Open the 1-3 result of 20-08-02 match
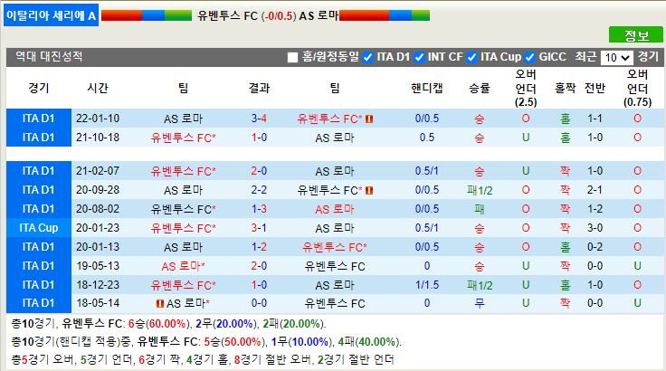This screenshot has width=666, height=371. [259, 209]
